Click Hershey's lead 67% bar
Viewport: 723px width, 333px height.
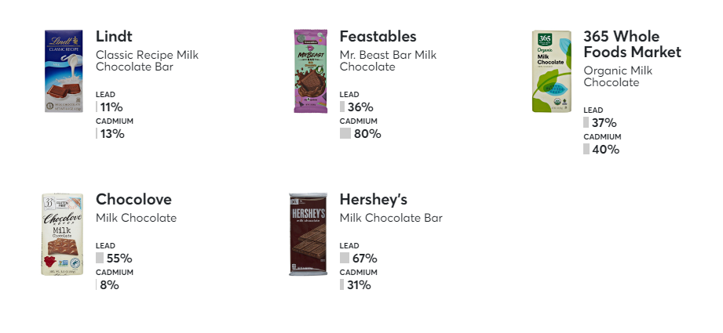pyautogui.click(x=344, y=259)
